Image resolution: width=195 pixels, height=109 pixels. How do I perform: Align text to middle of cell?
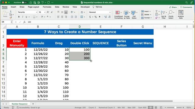62,12
